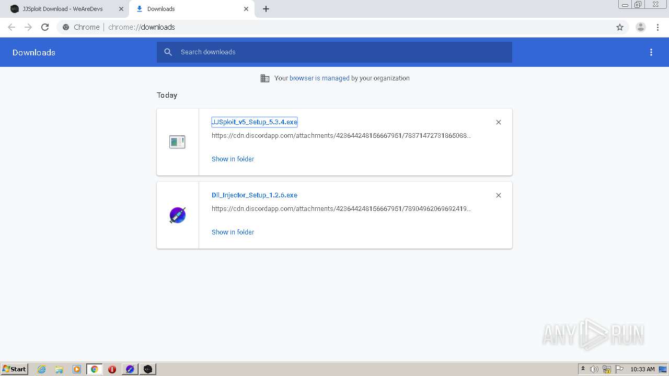
Task: Open Windows Media Player taskbar icon
Action: [x=77, y=369]
